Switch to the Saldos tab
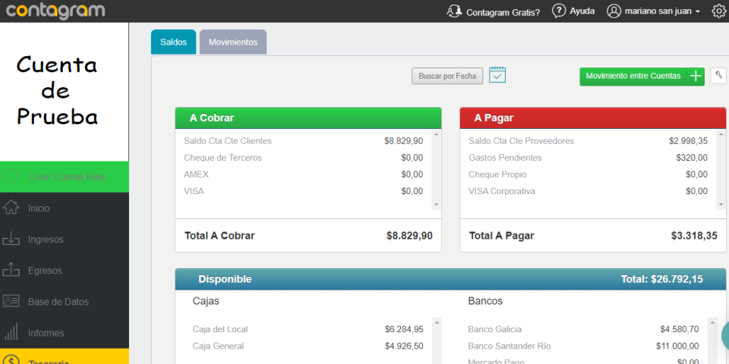Screen dimensions: 729x364 point(173,42)
